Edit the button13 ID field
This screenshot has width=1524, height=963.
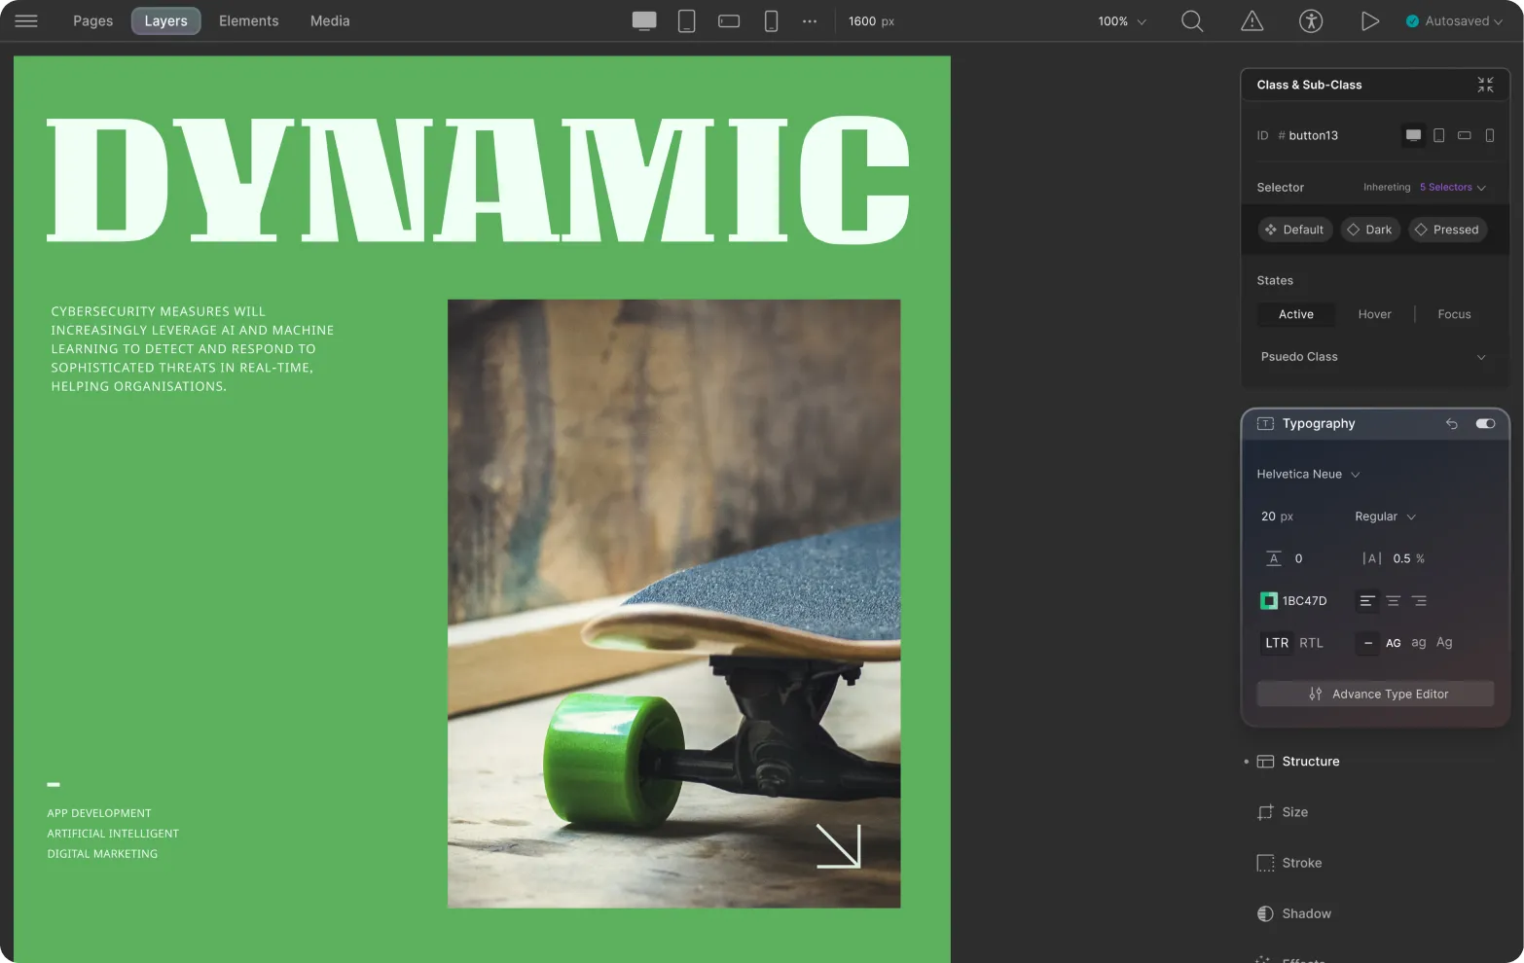click(1314, 135)
